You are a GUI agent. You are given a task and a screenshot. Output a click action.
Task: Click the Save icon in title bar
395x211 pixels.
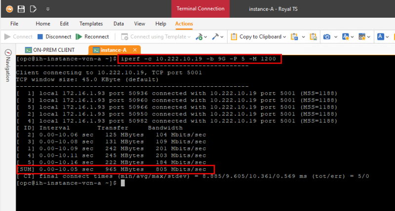21,9
